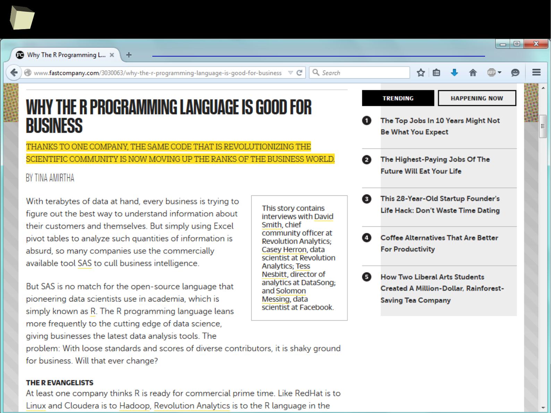
Task: Switch to the HAPPENING NOW tab
Action: coord(477,98)
